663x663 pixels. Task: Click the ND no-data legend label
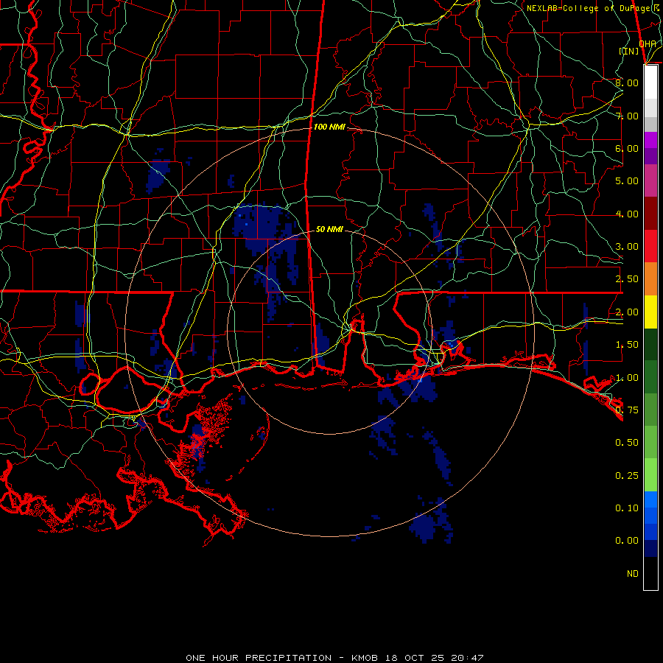click(x=633, y=574)
